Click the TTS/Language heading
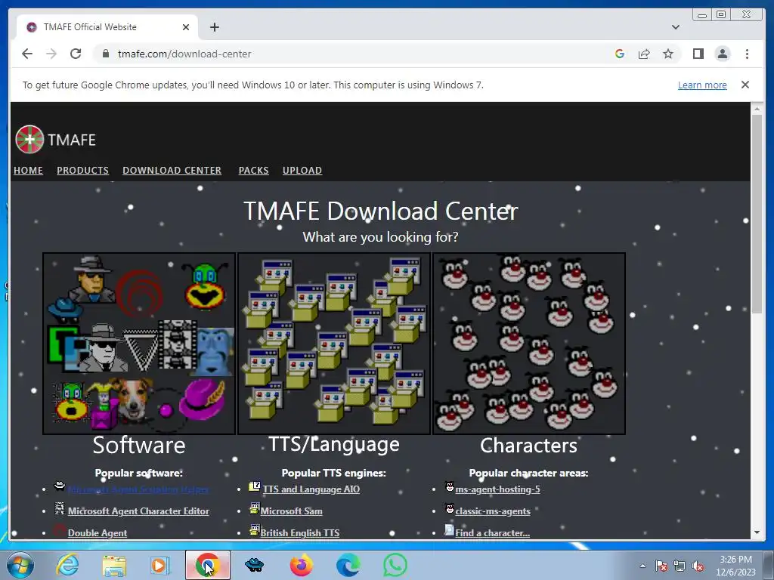Screen dimensions: 774x580 click(333, 444)
